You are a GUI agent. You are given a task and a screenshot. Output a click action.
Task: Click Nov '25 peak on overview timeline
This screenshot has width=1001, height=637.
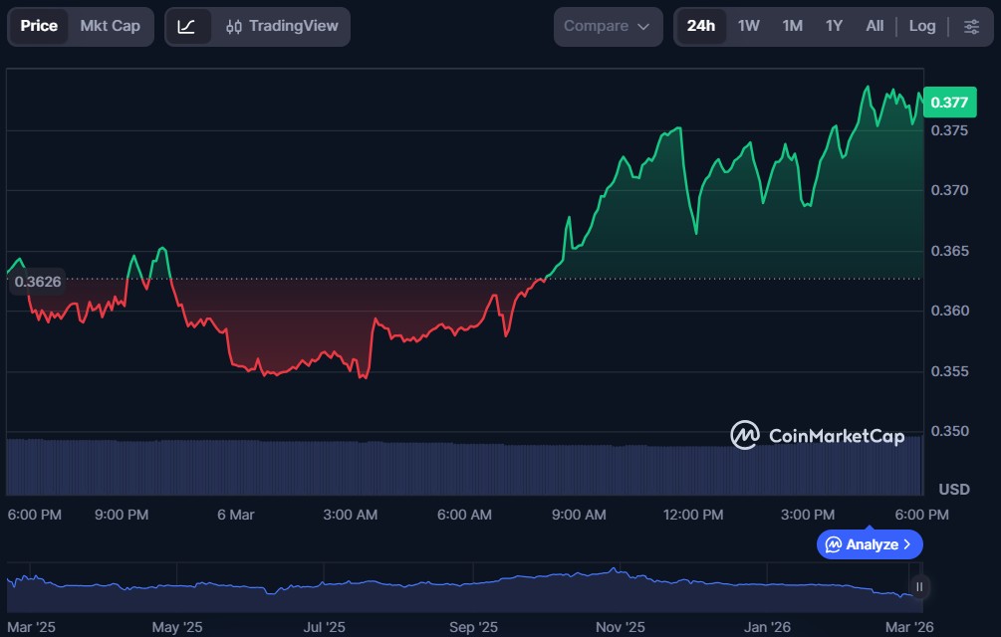tap(613, 571)
